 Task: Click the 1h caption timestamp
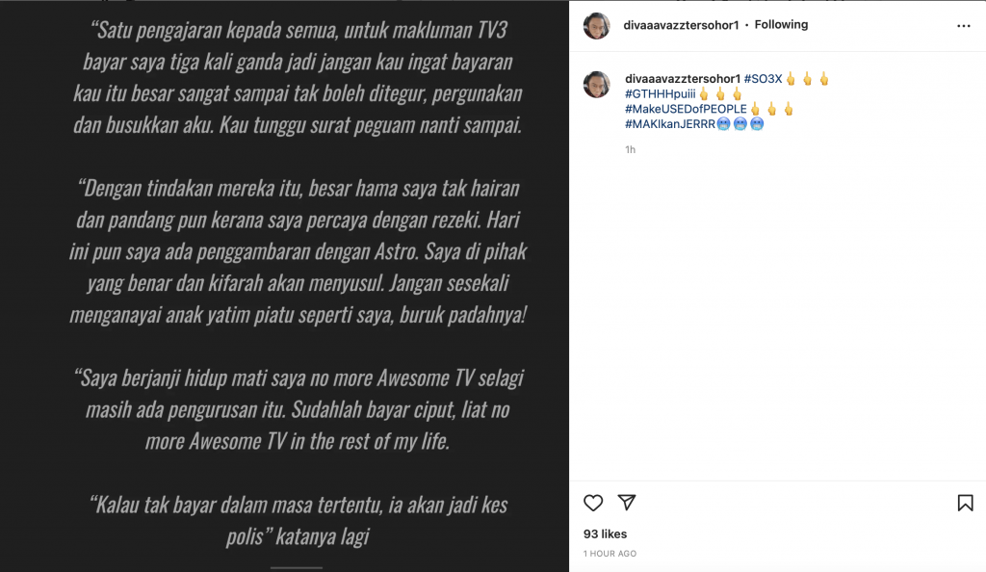coord(630,149)
